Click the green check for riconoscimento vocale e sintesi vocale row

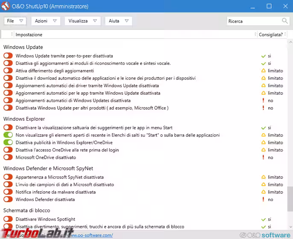coord(264,64)
